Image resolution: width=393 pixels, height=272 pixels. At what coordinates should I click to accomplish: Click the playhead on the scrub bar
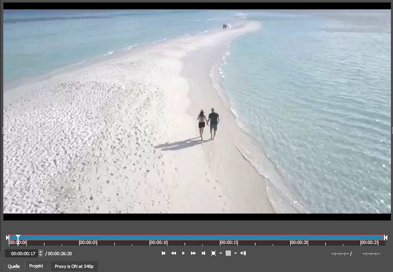click(x=18, y=238)
